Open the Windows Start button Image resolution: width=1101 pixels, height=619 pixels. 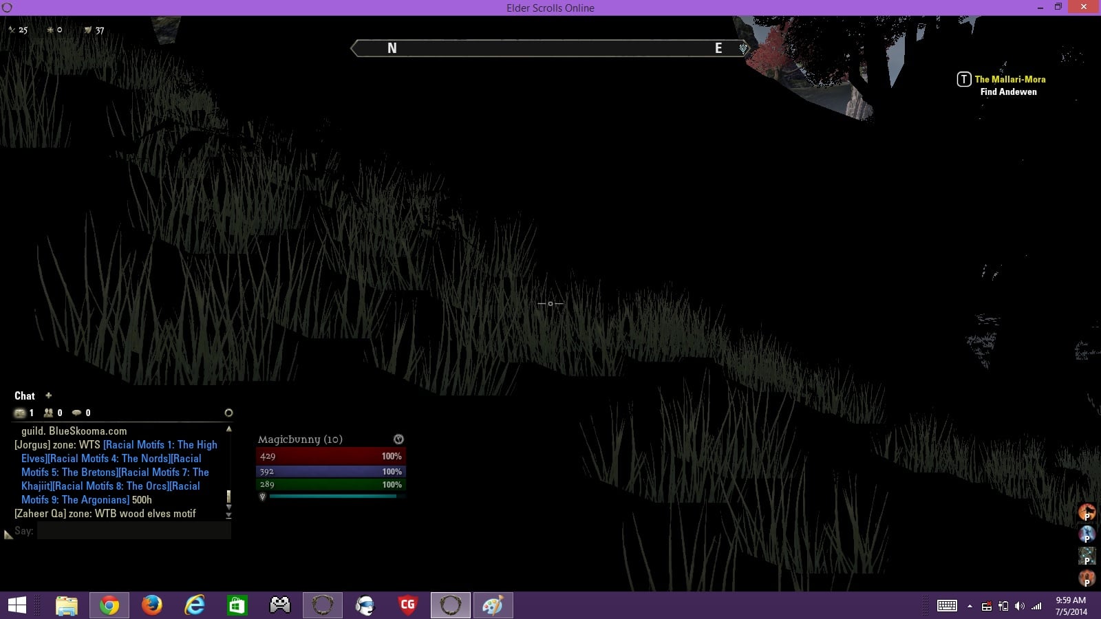pos(17,605)
